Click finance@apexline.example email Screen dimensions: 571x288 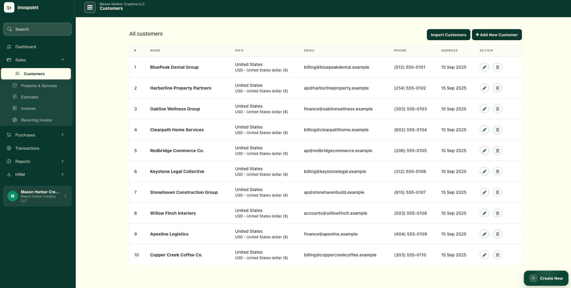click(331, 234)
